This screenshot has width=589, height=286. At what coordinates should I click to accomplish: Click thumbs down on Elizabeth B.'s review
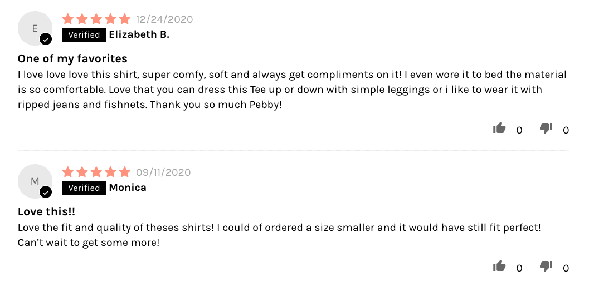(x=546, y=129)
